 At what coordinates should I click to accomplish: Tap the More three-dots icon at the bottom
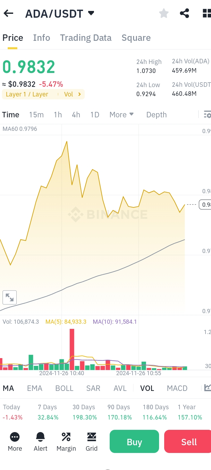[15, 437]
